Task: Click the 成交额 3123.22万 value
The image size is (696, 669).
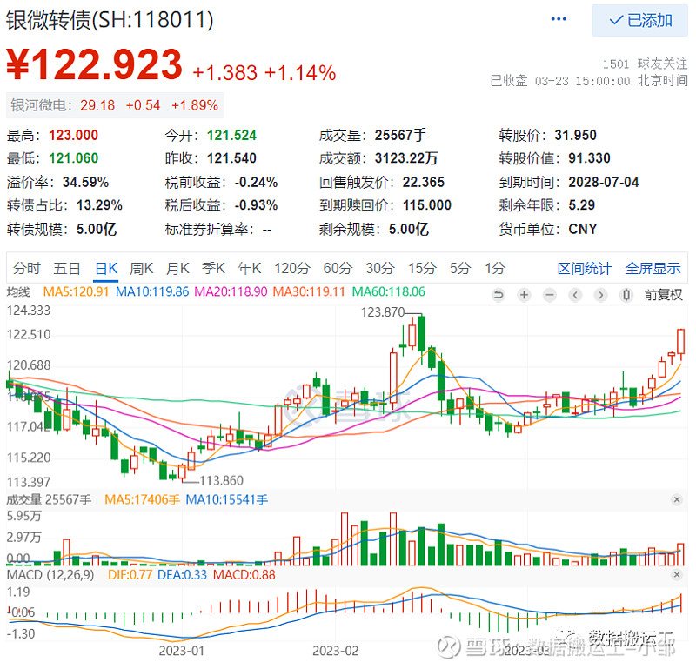Action: coord(406,158)
